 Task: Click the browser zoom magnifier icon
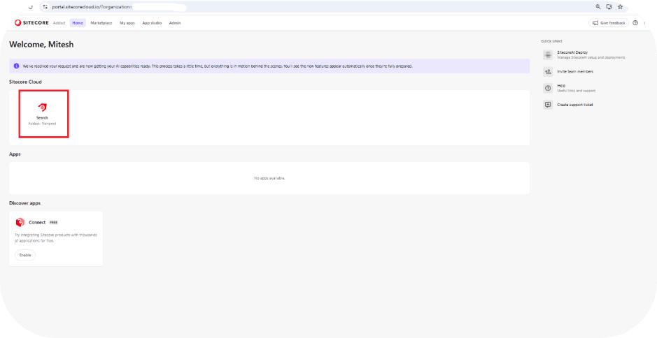tap(598, 6)
